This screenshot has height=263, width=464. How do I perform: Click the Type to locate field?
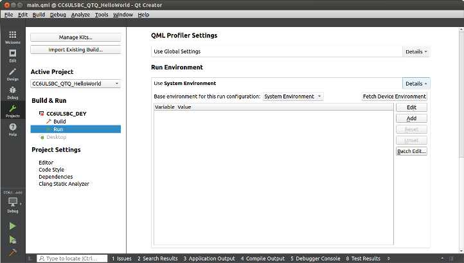click(x=72, y=258)
